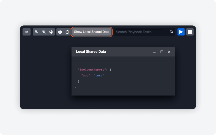The image size is (216, 135).
Task: Click the Show Local Shared Data button
Action: point(92,32)
